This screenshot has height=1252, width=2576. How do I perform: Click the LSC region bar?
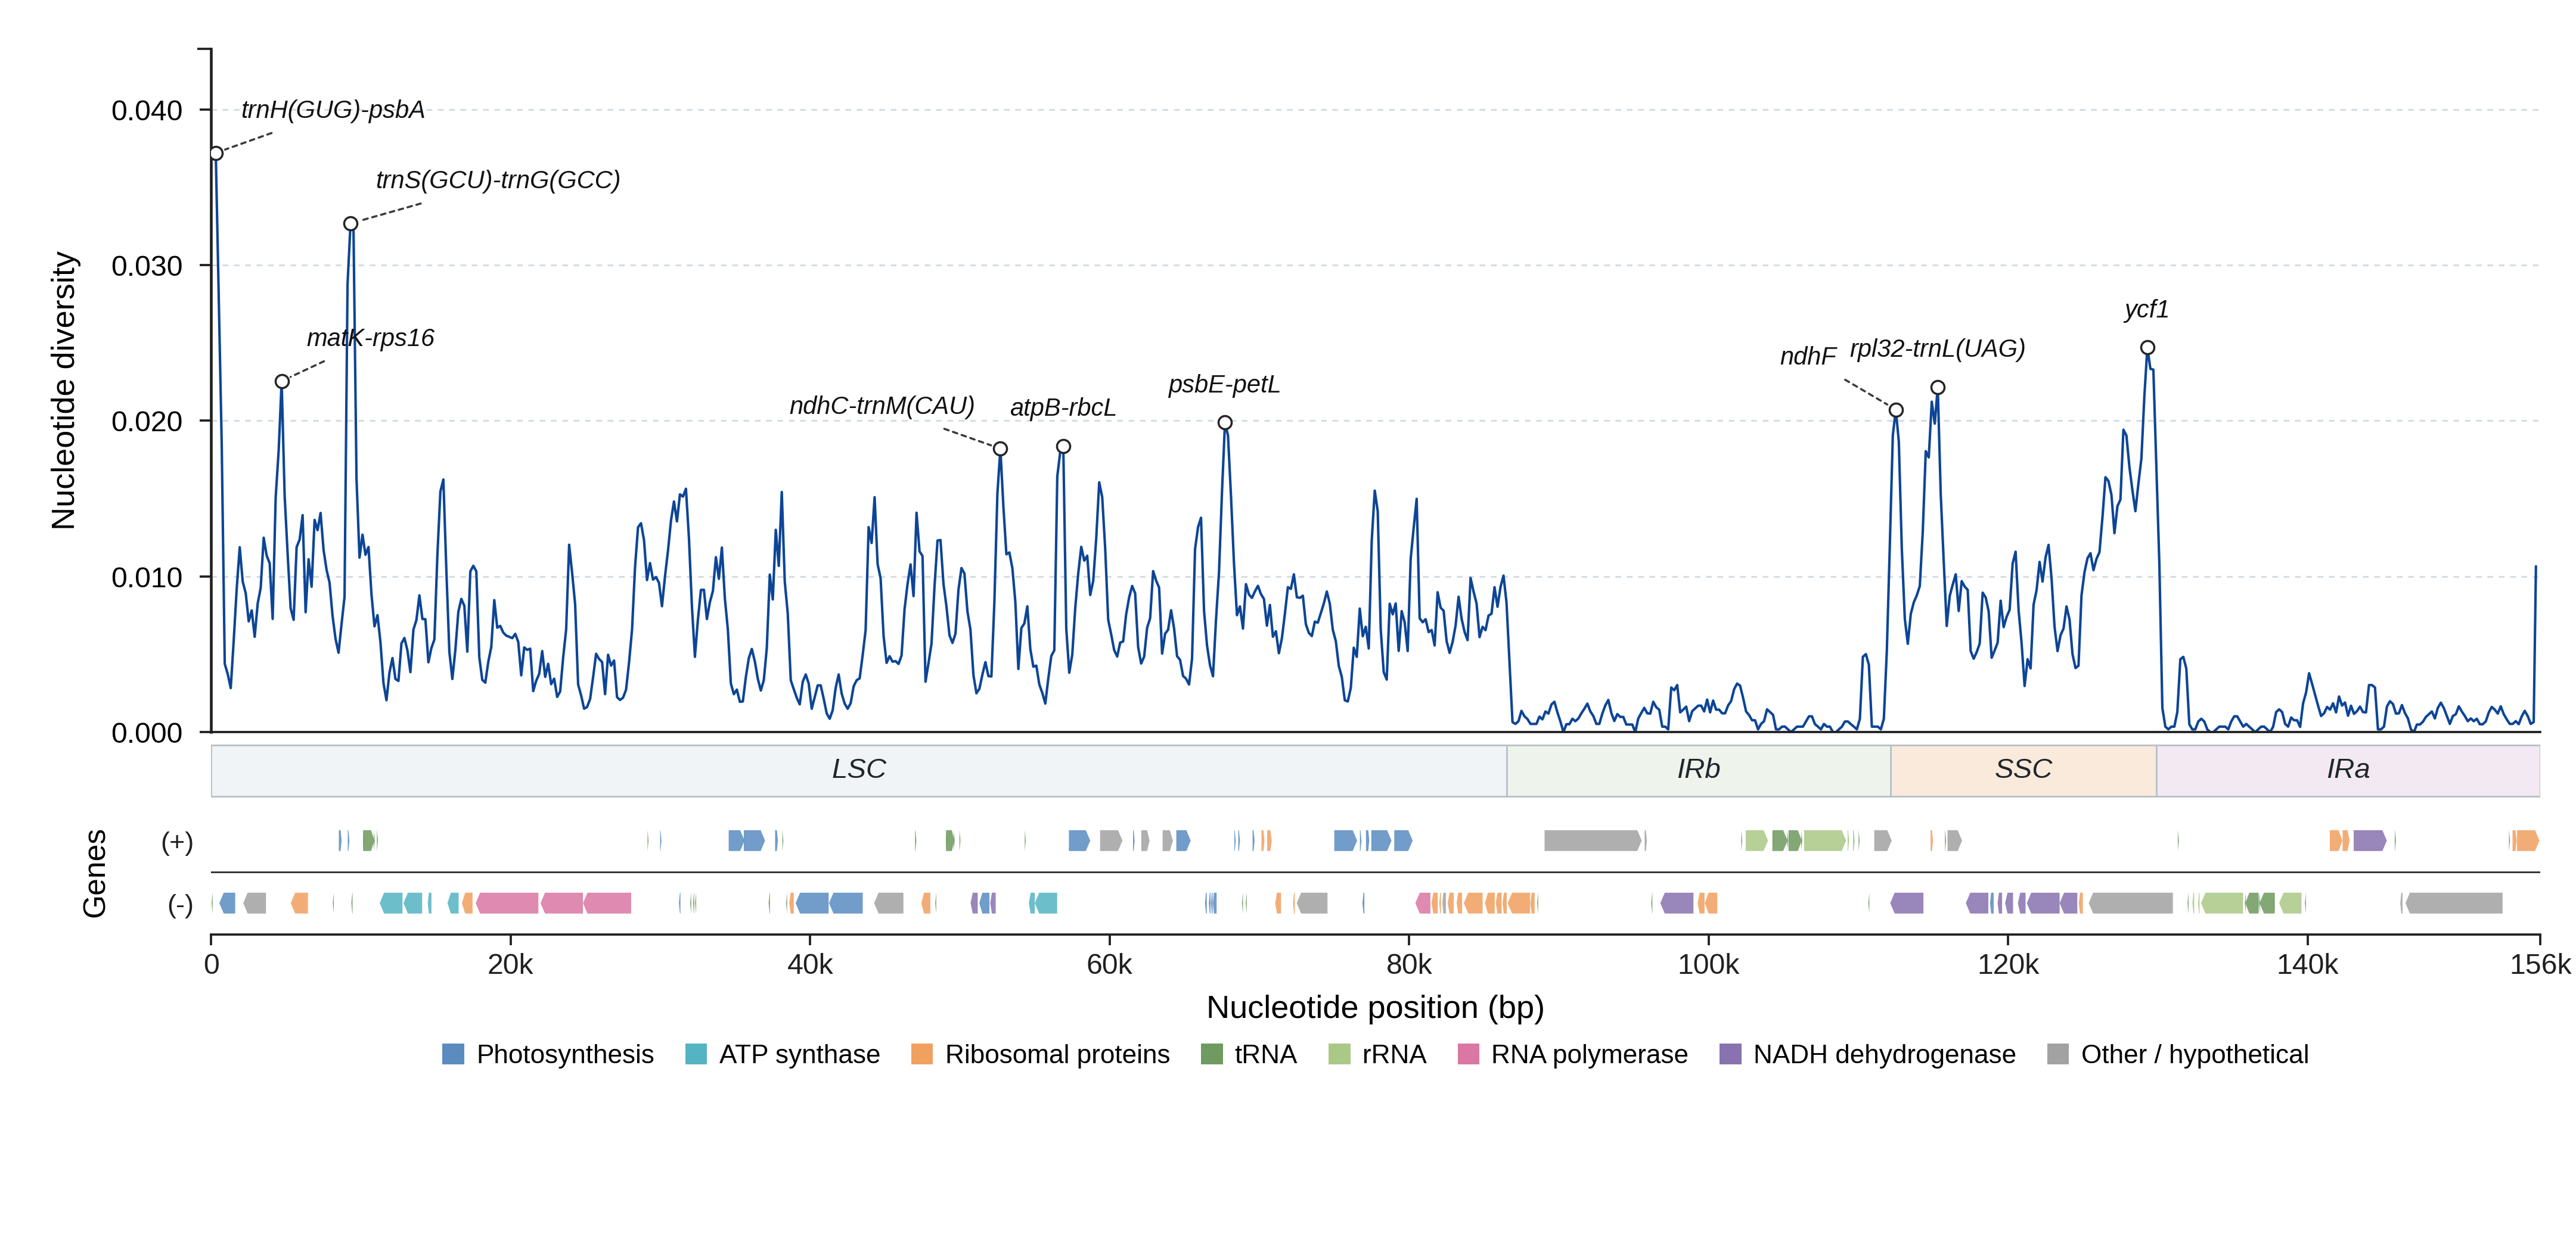pyautogui.click(x=859, y=770)
